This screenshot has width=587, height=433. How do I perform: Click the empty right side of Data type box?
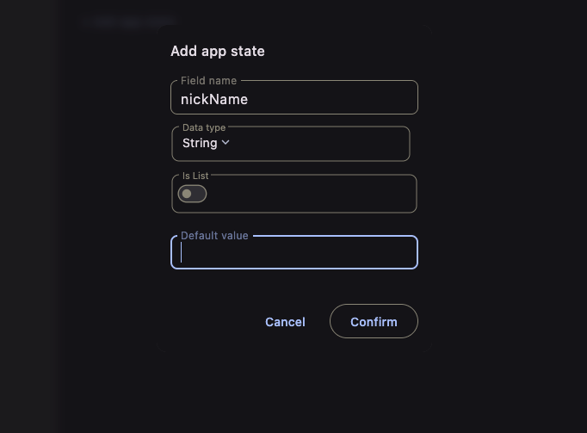click(318, 144)
